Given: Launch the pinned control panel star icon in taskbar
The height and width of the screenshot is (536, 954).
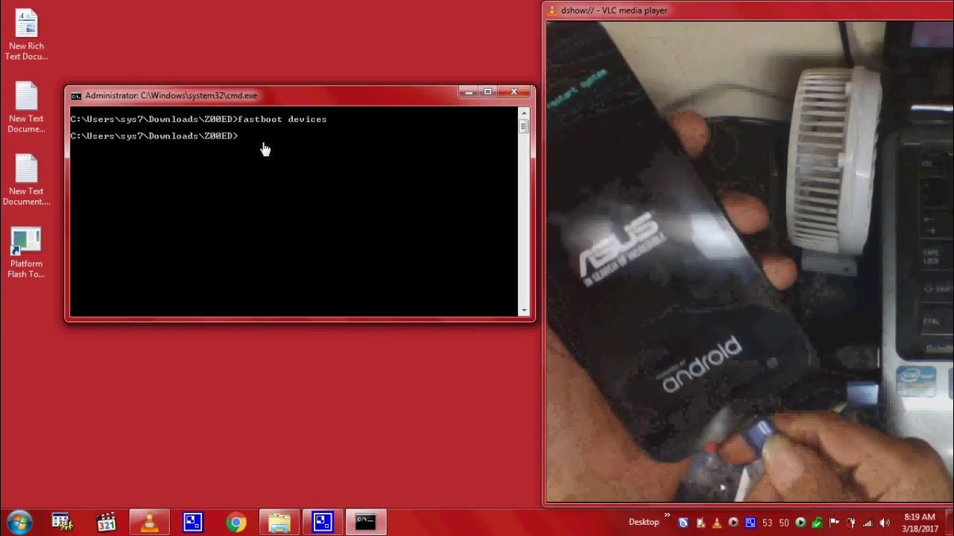Looking at the screenshot, I should 63,523.
